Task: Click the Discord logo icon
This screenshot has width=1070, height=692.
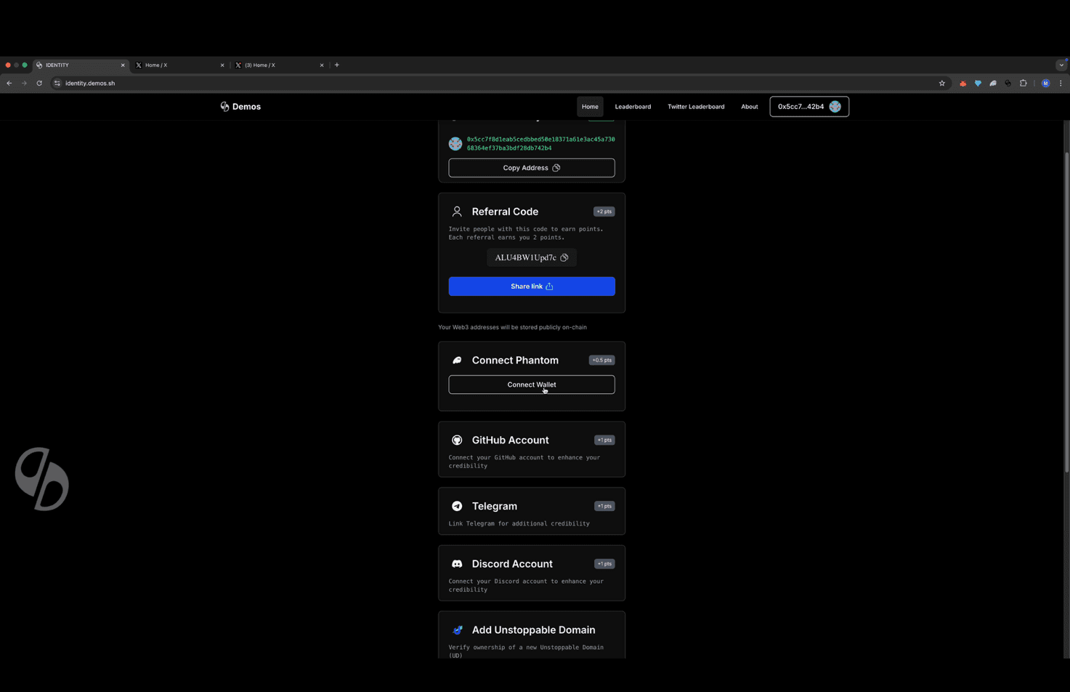Action: (x=457, y=563)
